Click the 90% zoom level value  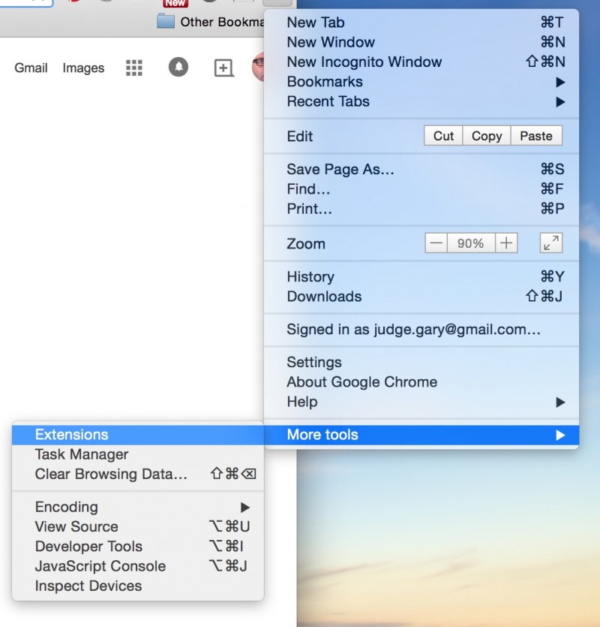coord(470,243)
